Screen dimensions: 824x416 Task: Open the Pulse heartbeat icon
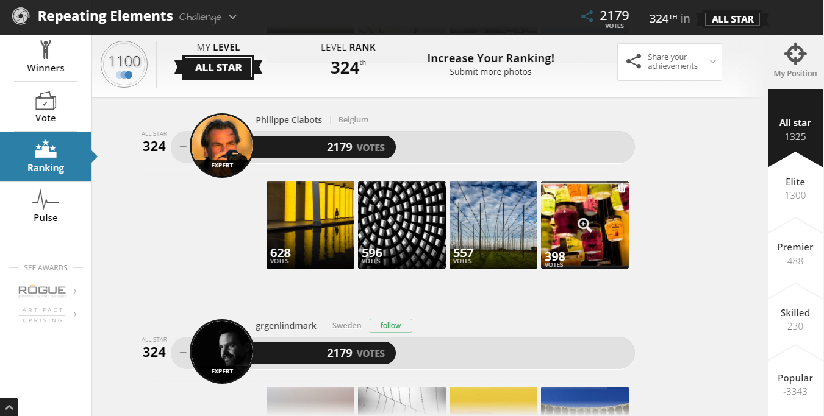[x=46, y=199]
